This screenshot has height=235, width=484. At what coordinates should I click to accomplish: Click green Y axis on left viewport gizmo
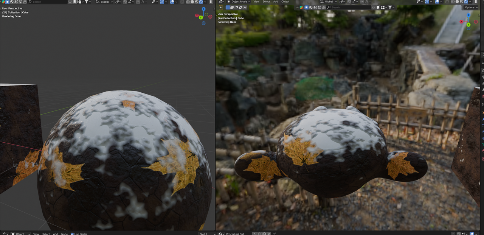[201, 17]
